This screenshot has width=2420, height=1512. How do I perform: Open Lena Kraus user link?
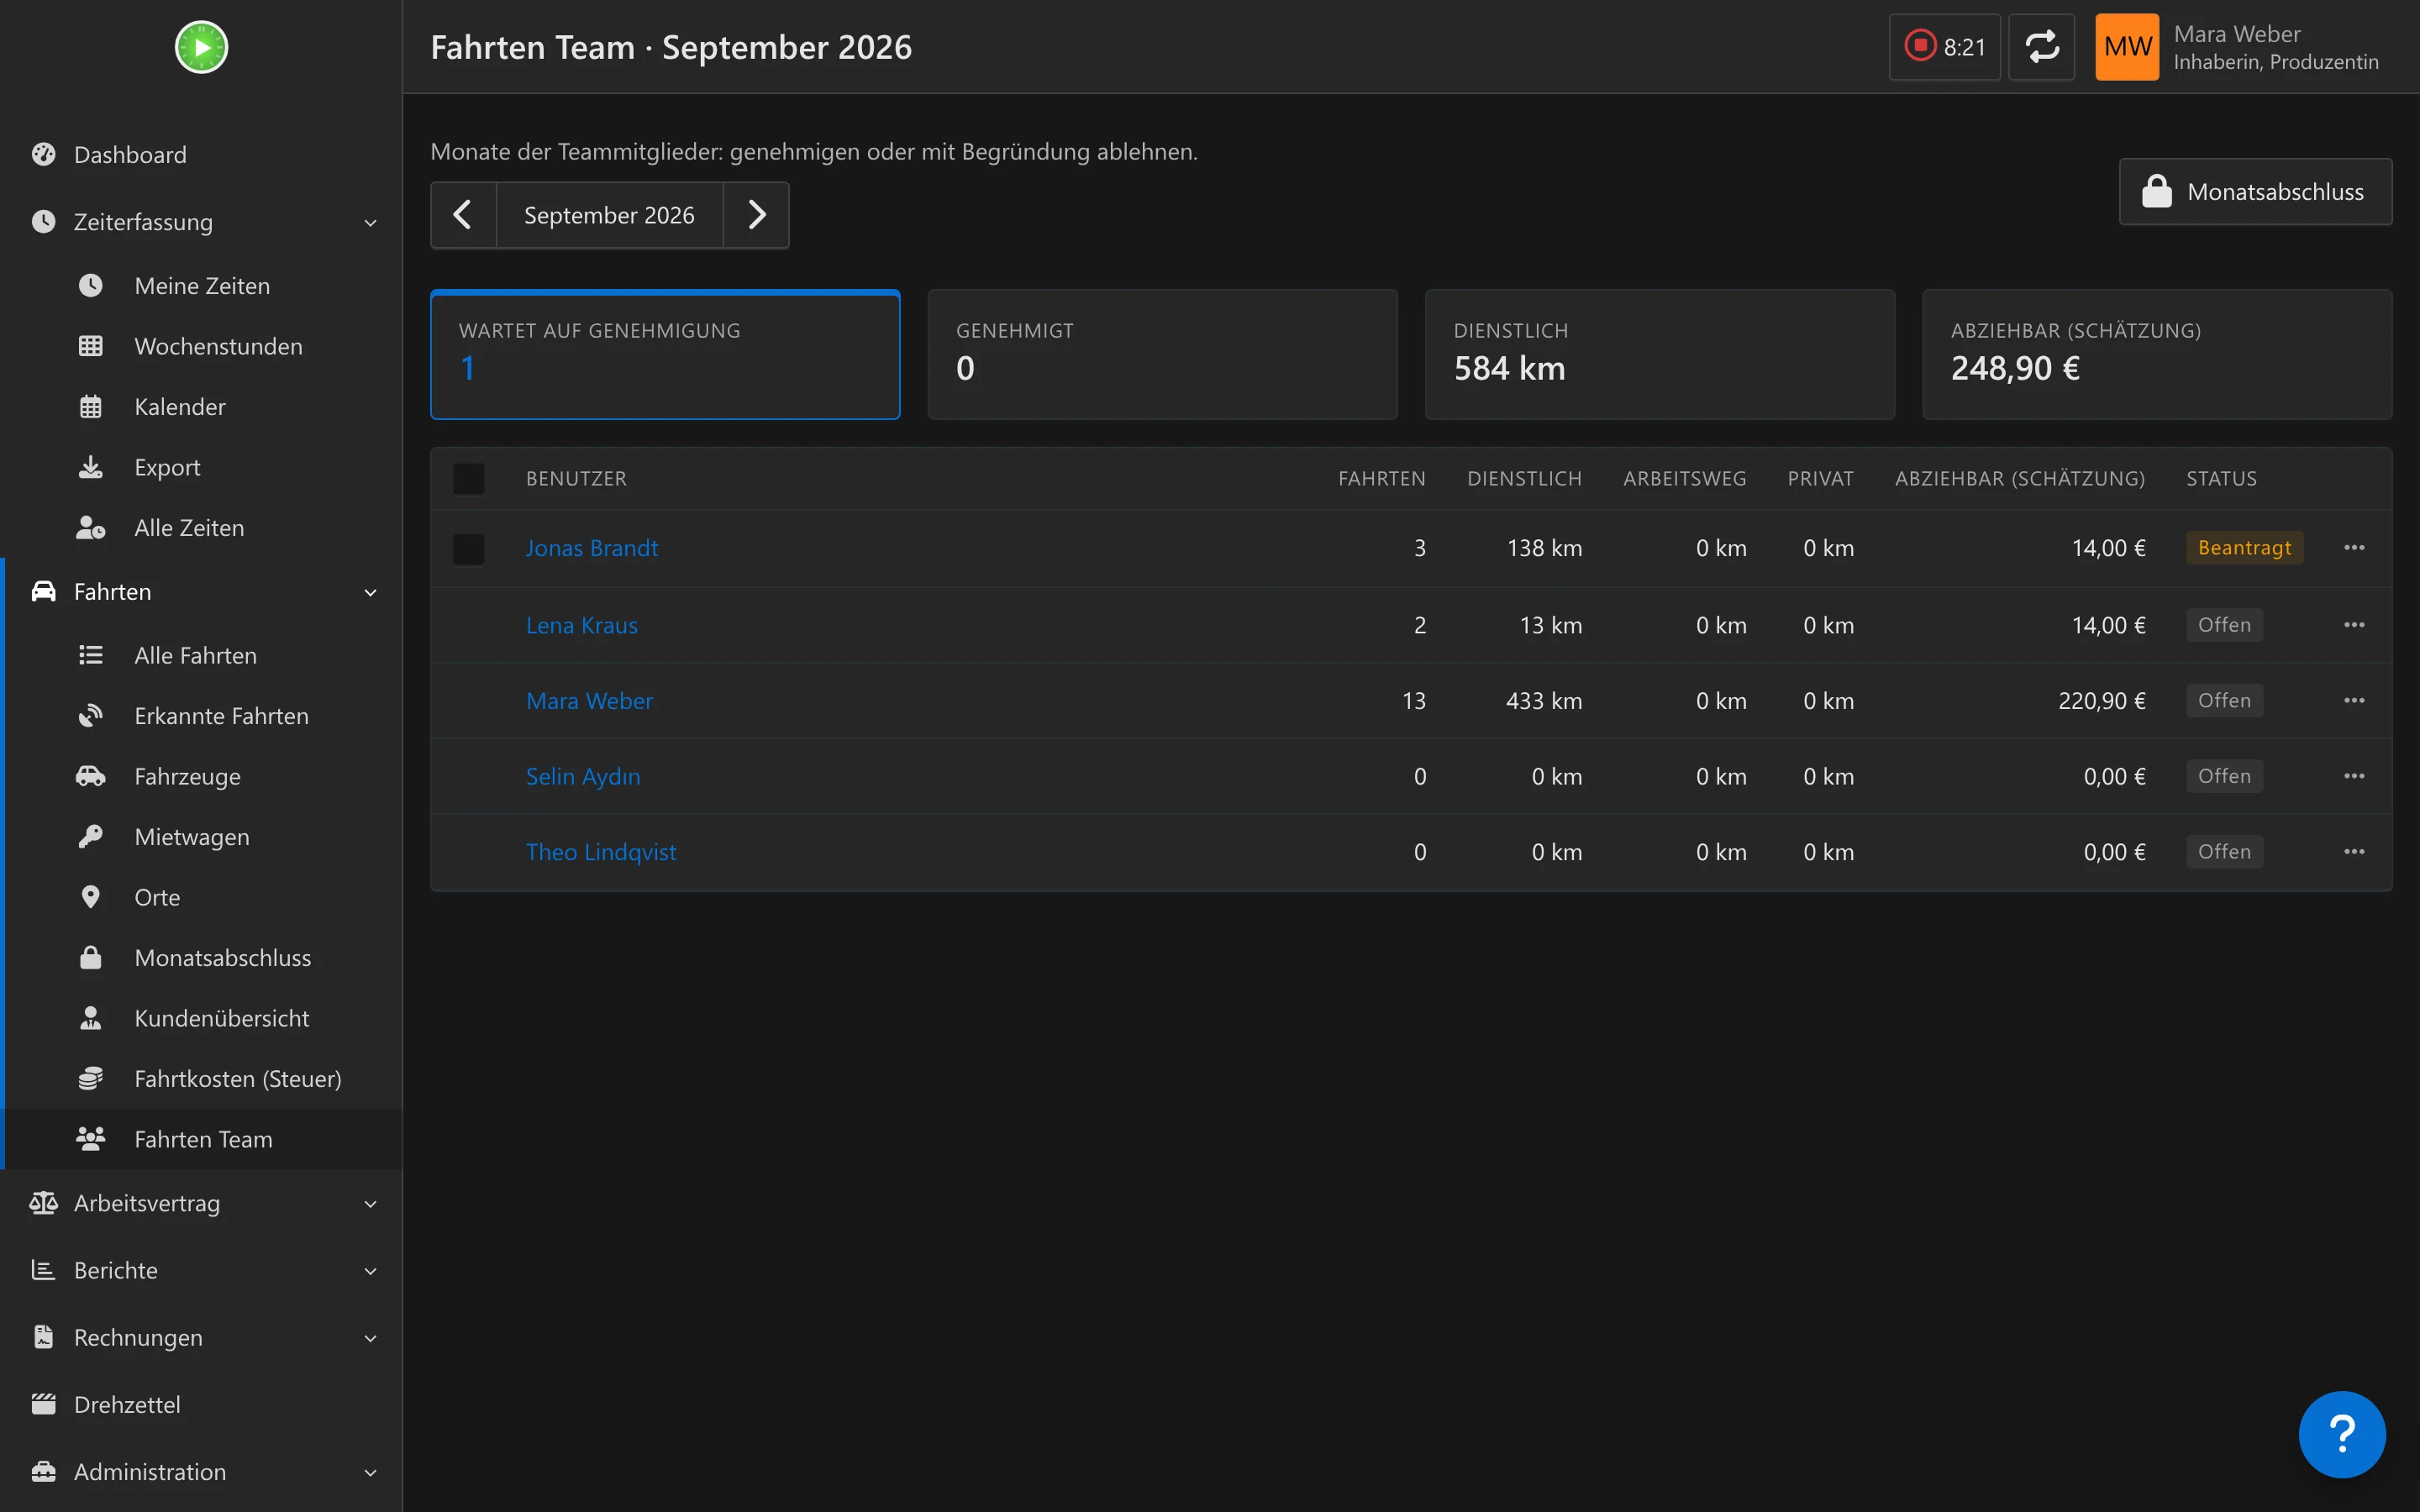tap(582, 625)
